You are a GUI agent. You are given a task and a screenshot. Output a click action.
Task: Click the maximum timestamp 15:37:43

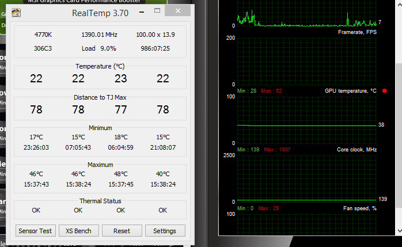tap(36, 184)
